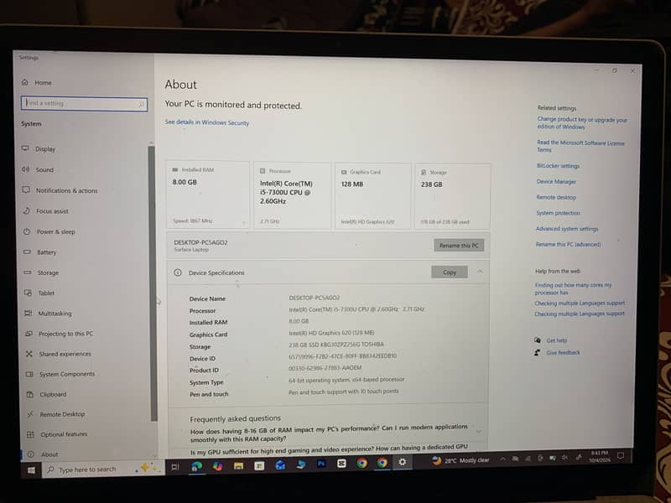Click Rename this PC button
Screen dimensions: 671x503
[459, 245]
